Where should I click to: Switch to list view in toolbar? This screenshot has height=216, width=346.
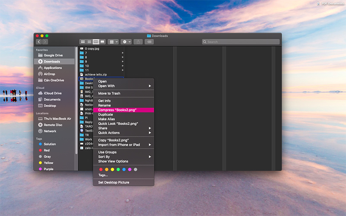pos(89,42)
